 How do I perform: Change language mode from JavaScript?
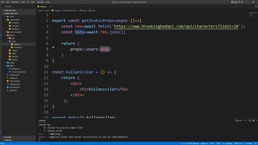point(227,143)
